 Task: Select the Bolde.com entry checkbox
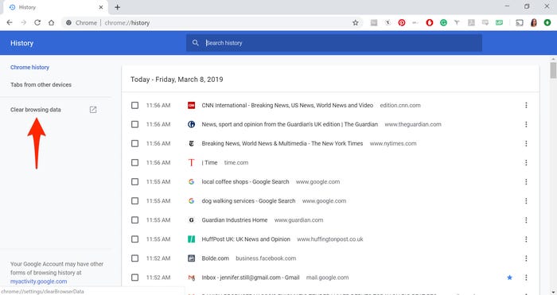tap(135, 258)
